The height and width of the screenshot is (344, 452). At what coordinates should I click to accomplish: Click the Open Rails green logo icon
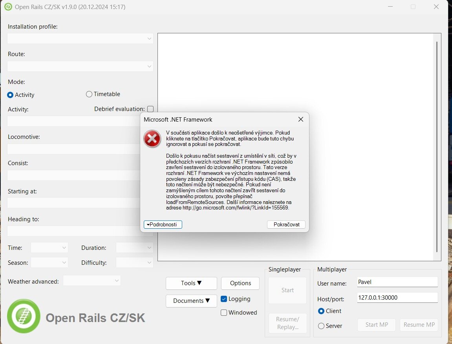pyautogui.click(x=24, y=316)
